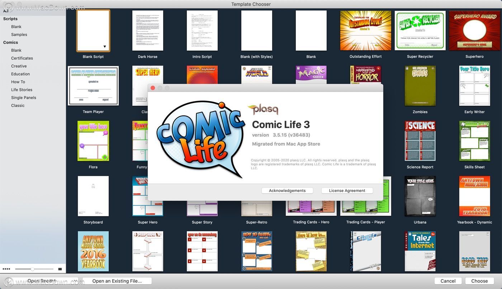
Task: Click the plasq logo in About dialog
Action: (x=263, y=109)
